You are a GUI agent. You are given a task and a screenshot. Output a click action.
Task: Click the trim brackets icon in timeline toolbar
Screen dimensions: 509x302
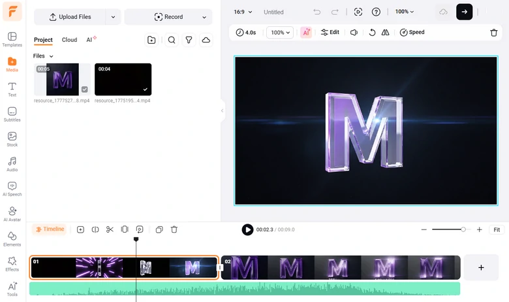coord(125,229)
